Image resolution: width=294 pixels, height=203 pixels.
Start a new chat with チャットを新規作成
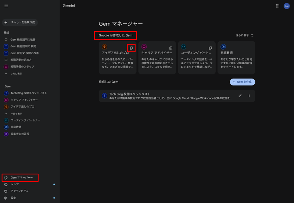pyautogui.click(x=20, y=22)
